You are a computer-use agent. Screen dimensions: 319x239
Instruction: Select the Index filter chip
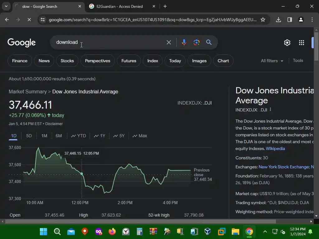pos(153,61)
